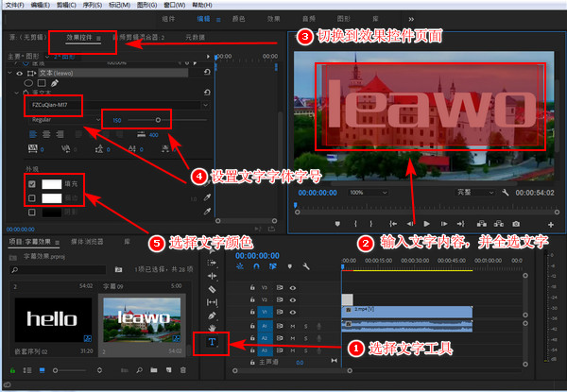Open the Regular font style dropdown
The height and width of the screenshot is (392, 567).
[x=98, y=120]
